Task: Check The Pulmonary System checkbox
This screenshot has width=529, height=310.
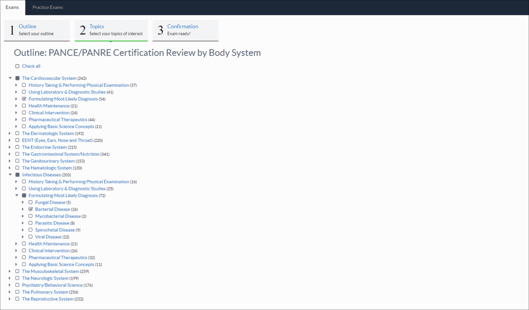Action: tap(17, 292)
